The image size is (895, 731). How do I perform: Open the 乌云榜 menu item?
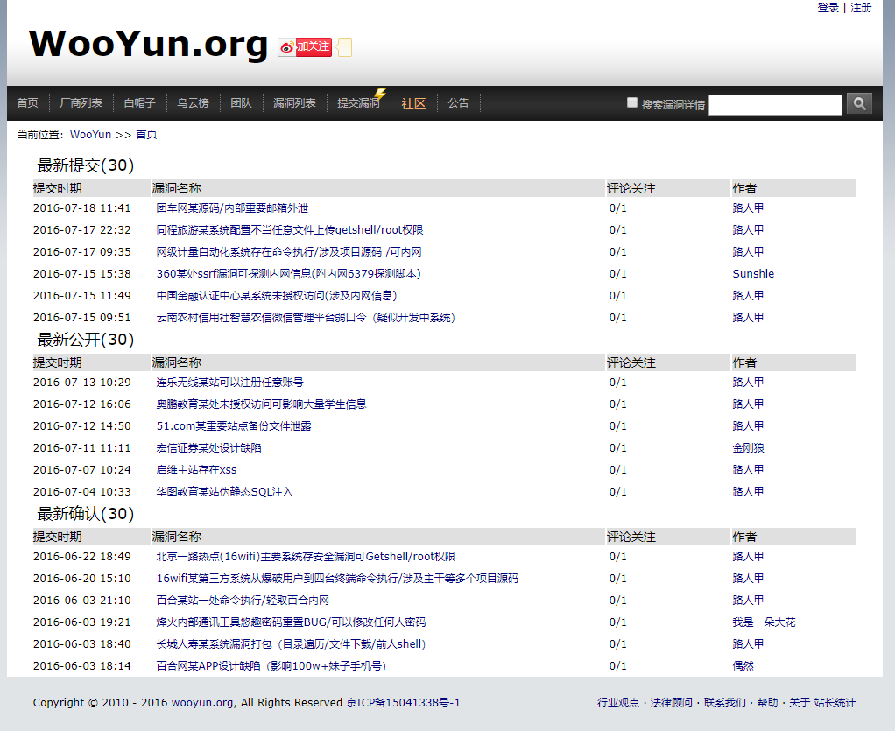(x=193, y=102)
